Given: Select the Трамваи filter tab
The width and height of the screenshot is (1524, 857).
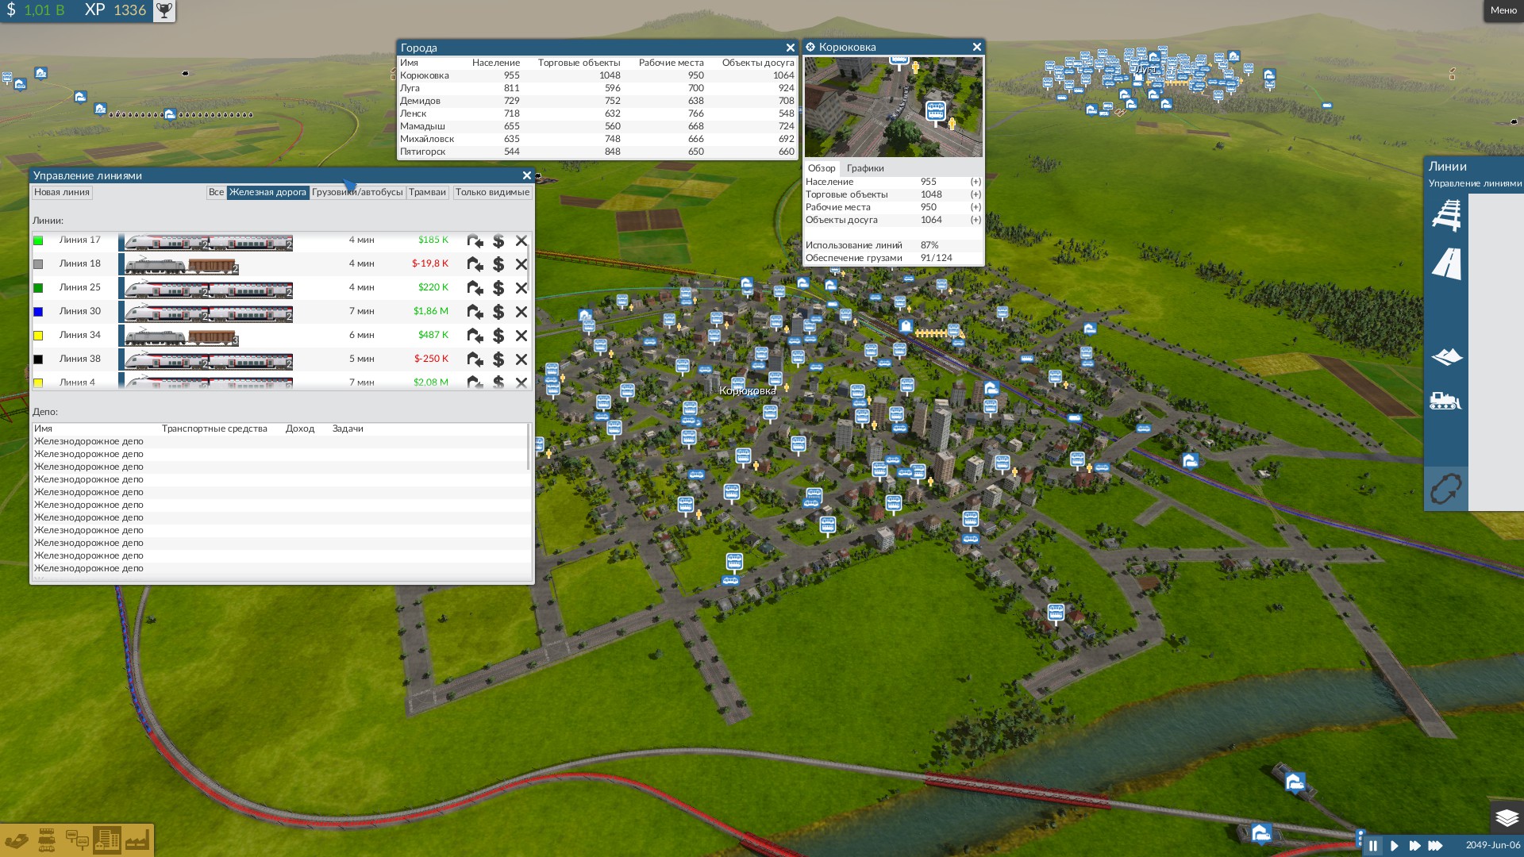Looking at the screenshot, I should [x=427, y=192].
